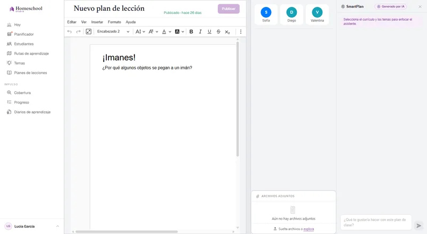Open the Progreso checklist icon
The width and height of the screenshot is (427, 234).
pos(9,102)
